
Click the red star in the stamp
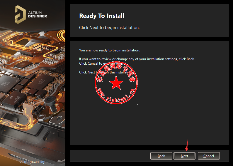click(x=116, y=83)
